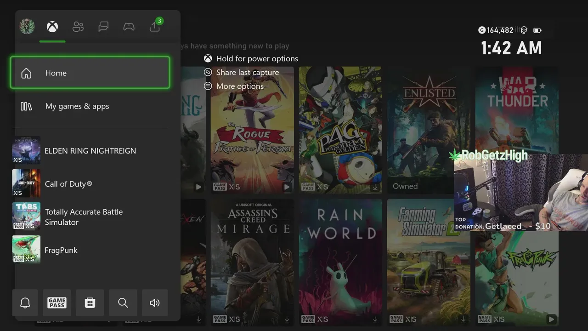Open the Microsoft Store icon
Viewport: 588px width, 331px height.
tap(90, 303)
